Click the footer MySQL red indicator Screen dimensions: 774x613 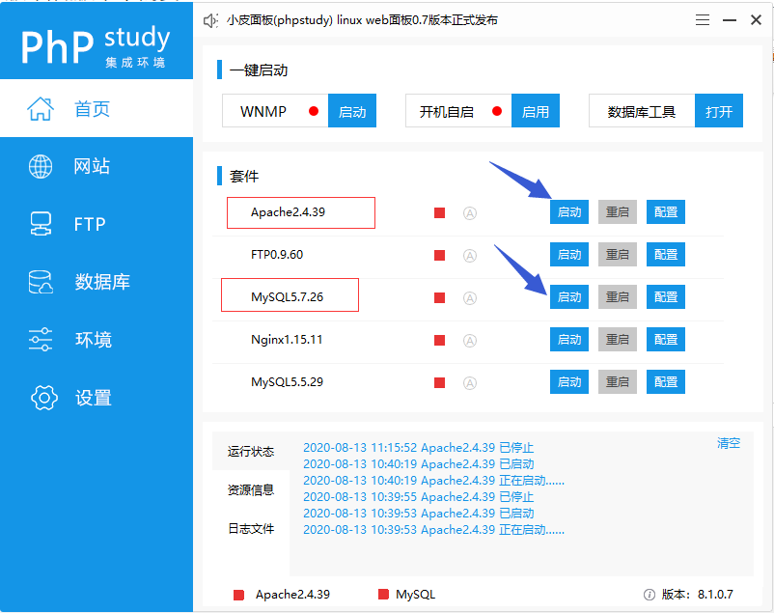[x=383, y=595]
